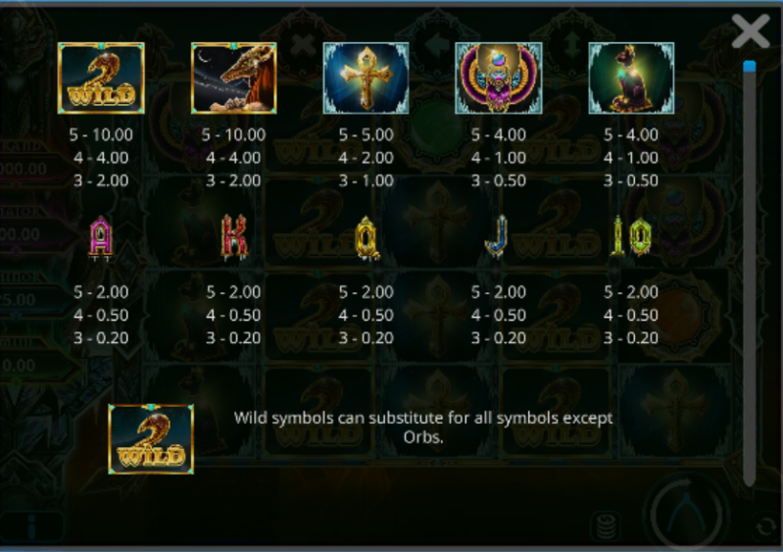Select the scarab beetle symbol
The image size is (783, 552).
click(499, 78)
